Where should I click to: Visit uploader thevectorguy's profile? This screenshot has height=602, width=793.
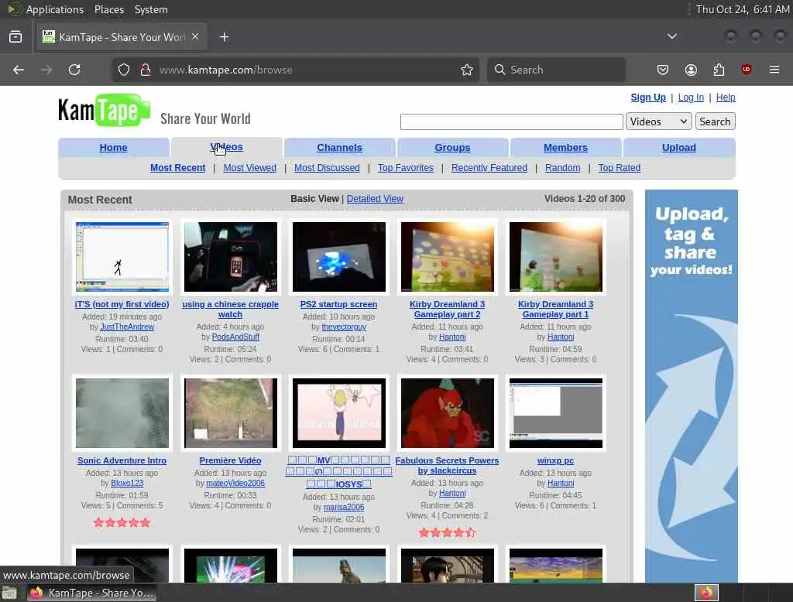point(344,327)
